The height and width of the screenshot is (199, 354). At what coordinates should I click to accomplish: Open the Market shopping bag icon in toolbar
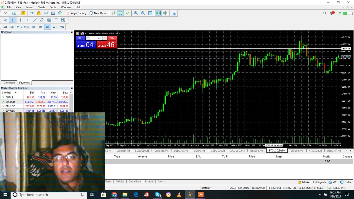click(x=39, y=13)
